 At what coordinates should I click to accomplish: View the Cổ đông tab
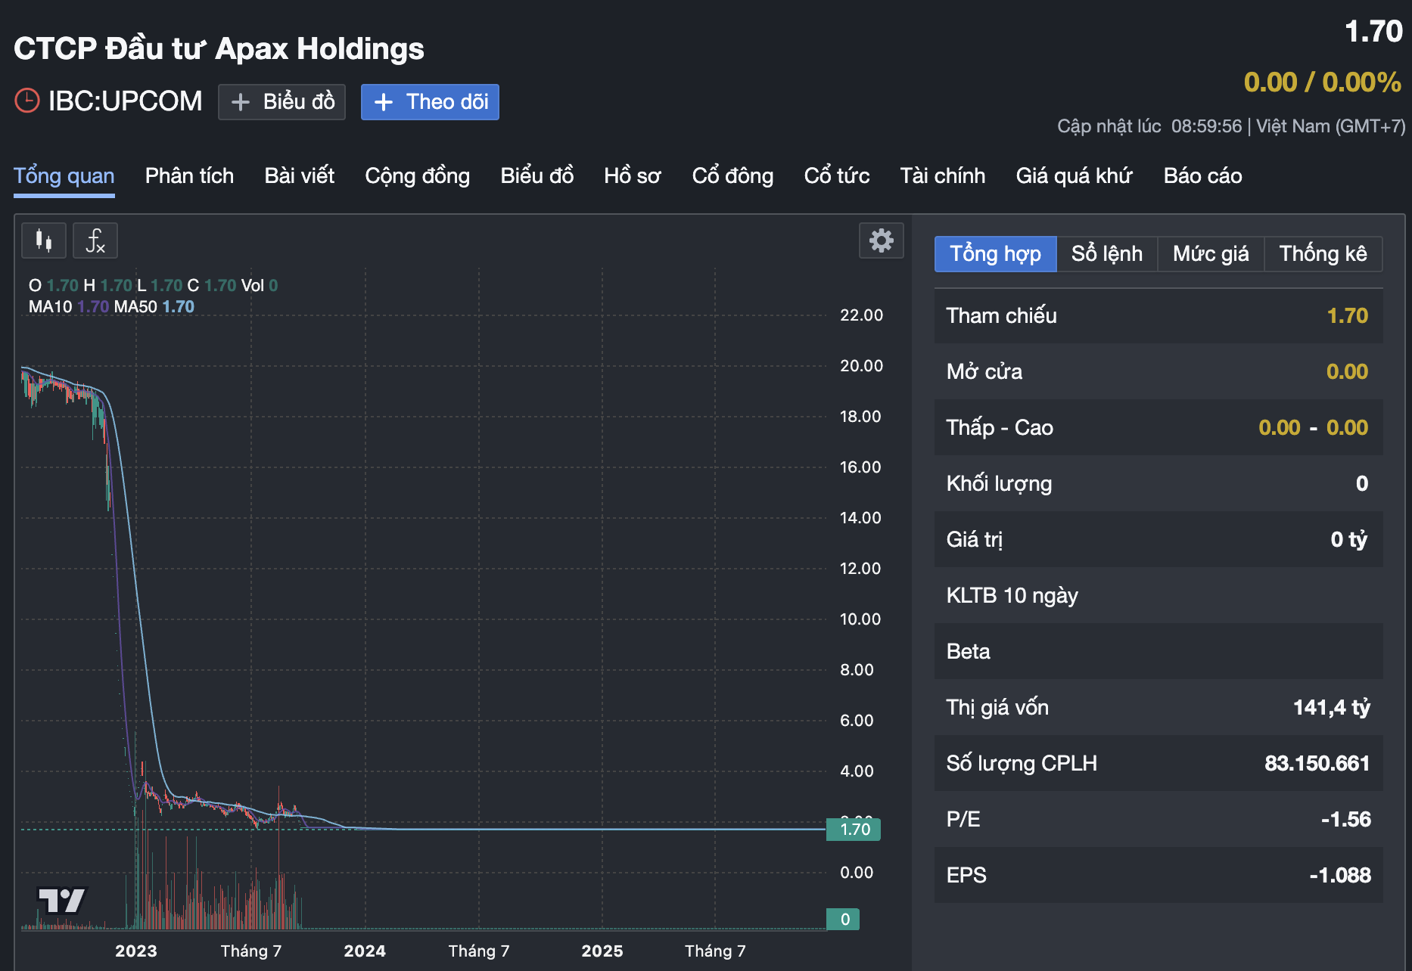(732, 175)
